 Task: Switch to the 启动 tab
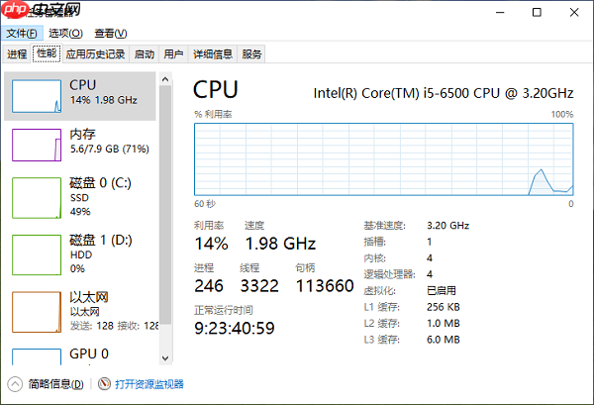(145, 54)
